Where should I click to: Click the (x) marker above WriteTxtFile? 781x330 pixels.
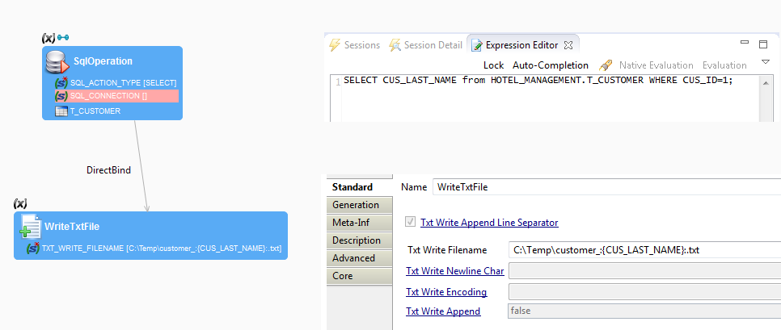pyautogui.click(x=21, y=203)
